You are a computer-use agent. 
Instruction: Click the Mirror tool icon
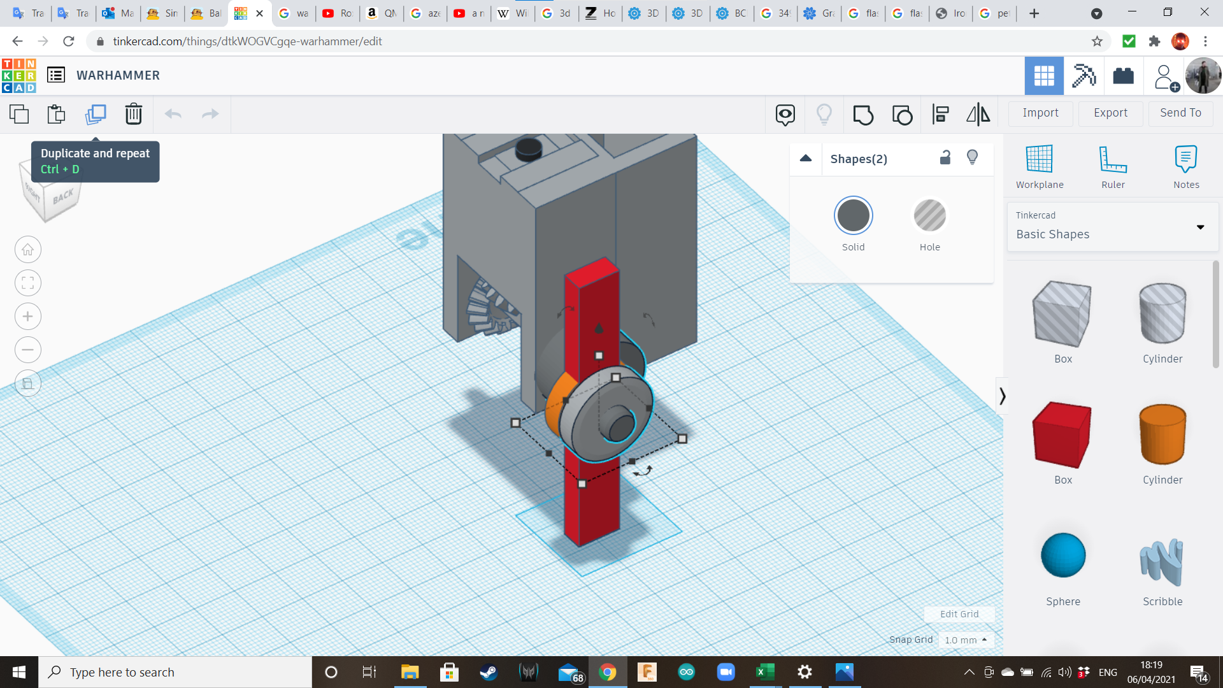click(978, 115)
